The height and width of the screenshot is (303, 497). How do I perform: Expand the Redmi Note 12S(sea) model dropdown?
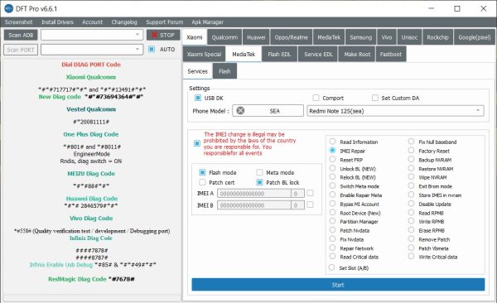tap(395, 111)
